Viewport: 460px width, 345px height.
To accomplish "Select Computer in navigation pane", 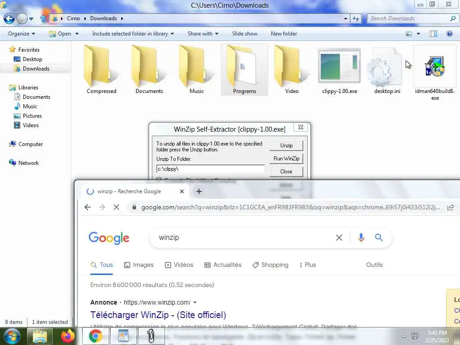I will (31, 144).
